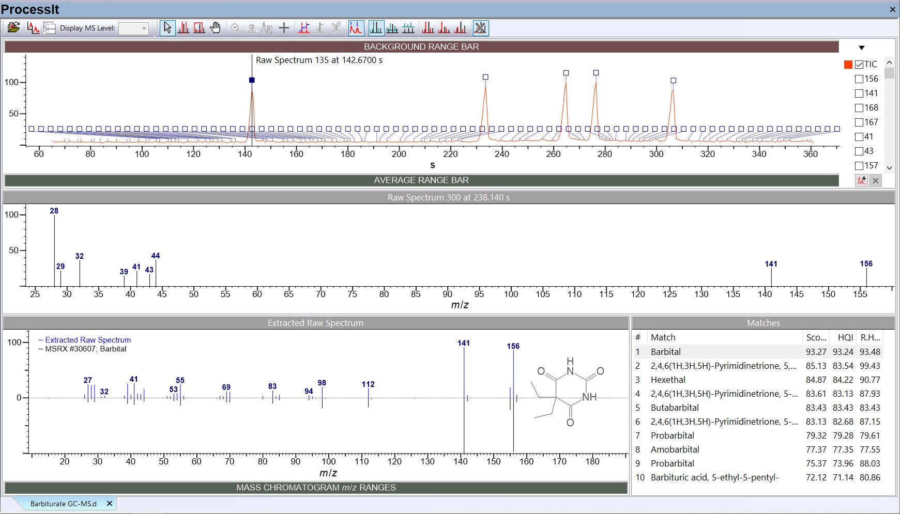Open the Display MS Level dropdown

[x=134, y=28]
